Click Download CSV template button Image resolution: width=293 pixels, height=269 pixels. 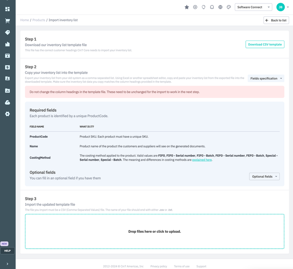coord(264,44)
